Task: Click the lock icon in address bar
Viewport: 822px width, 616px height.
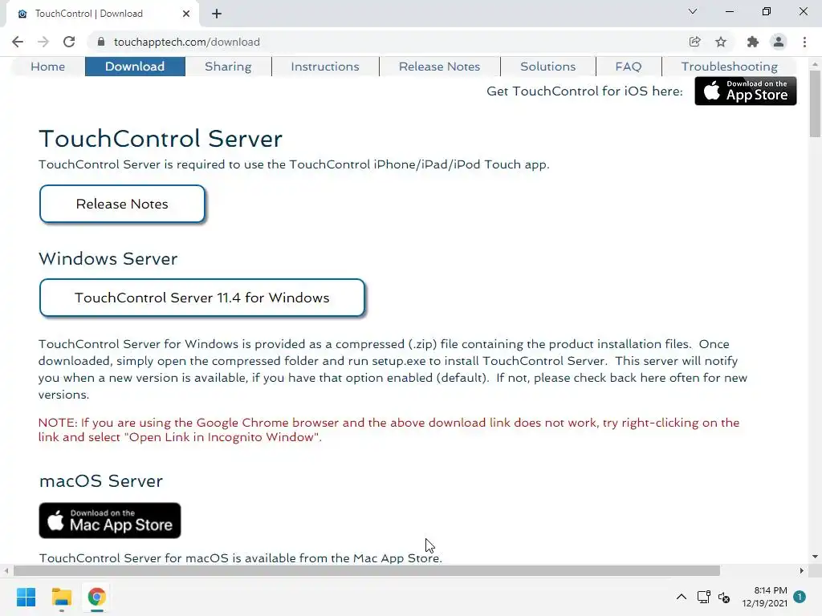Action: 101,42
